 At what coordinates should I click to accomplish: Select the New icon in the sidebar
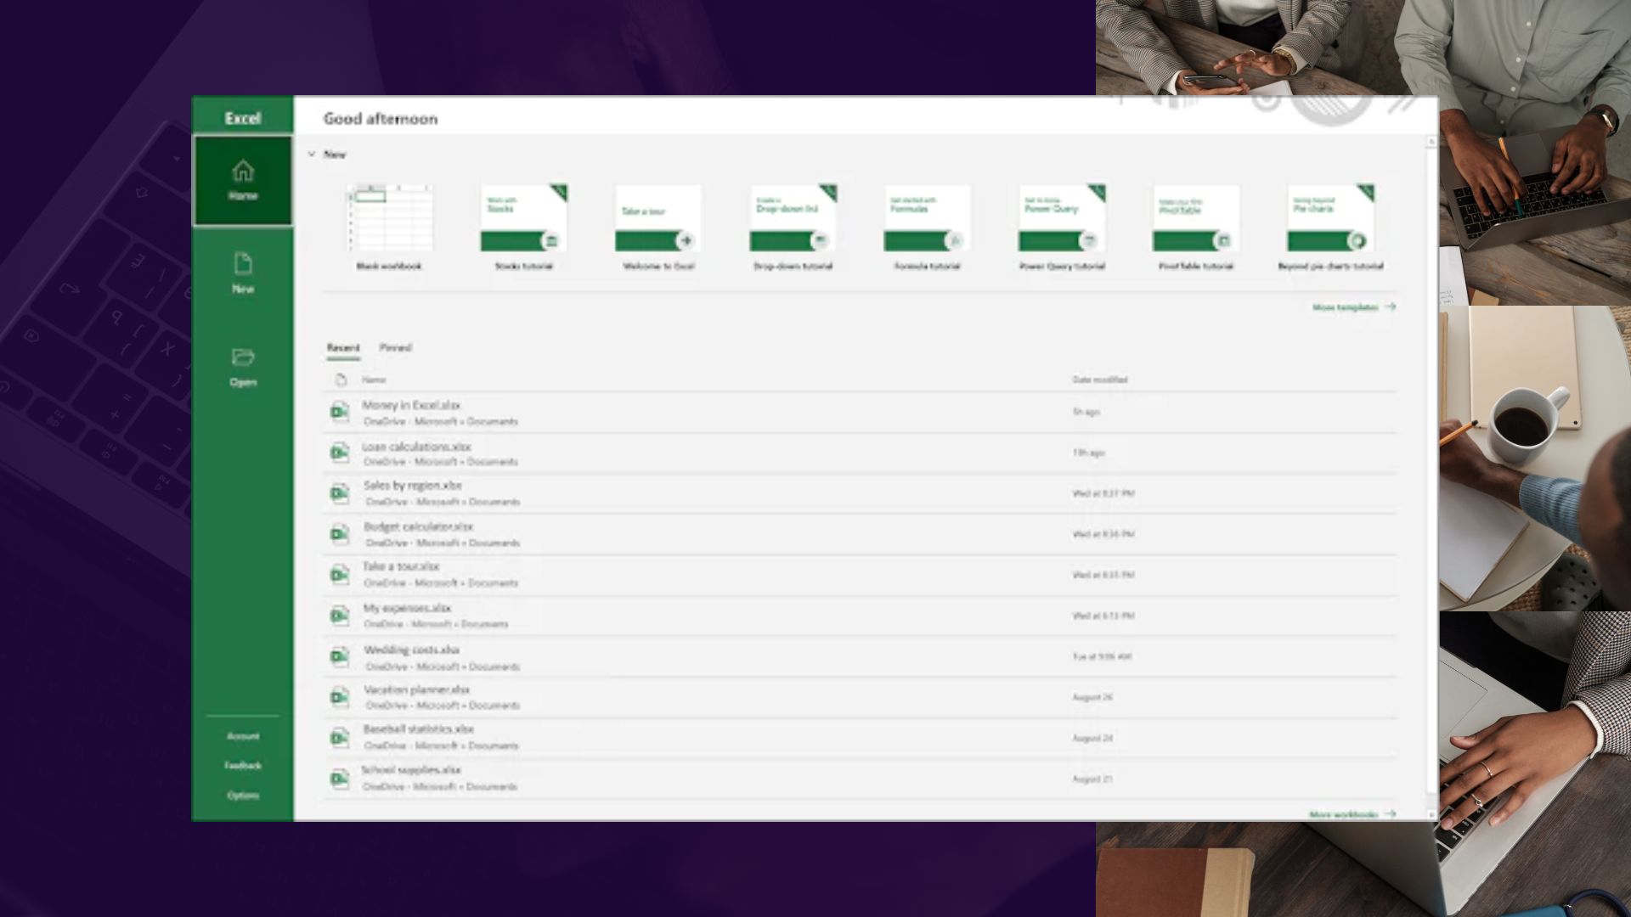point(243,264)
